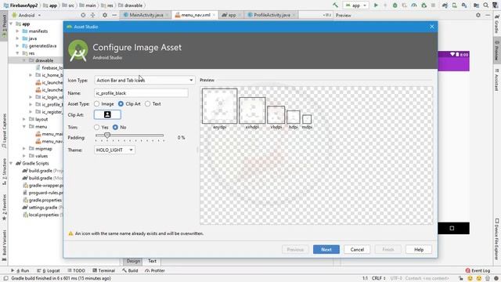Viewport: 501px width, 282px height.
Task: Click the Help button
Action: pyautogui.click(x=419, y=249)
